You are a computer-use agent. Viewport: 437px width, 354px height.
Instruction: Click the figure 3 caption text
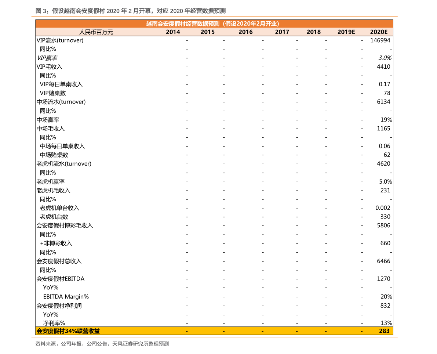130,11
